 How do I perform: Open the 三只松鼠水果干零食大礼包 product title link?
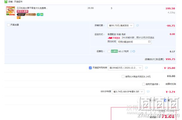32,8
